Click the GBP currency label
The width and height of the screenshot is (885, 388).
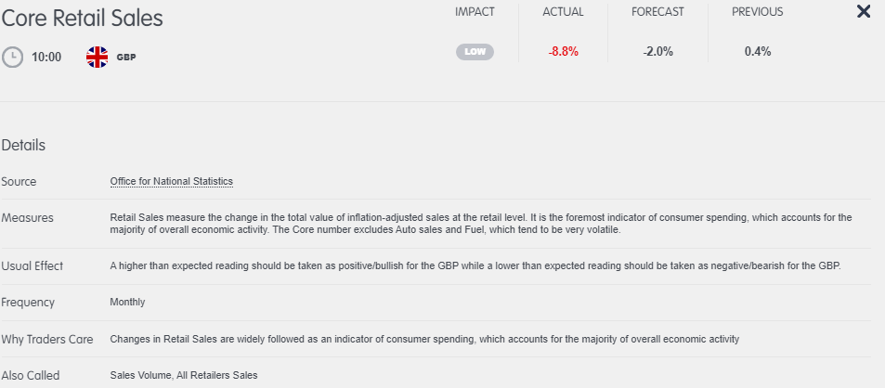[126, 57]
